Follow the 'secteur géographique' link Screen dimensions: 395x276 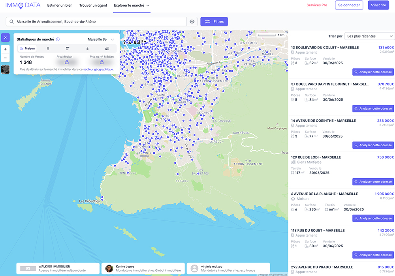[98, 69]
